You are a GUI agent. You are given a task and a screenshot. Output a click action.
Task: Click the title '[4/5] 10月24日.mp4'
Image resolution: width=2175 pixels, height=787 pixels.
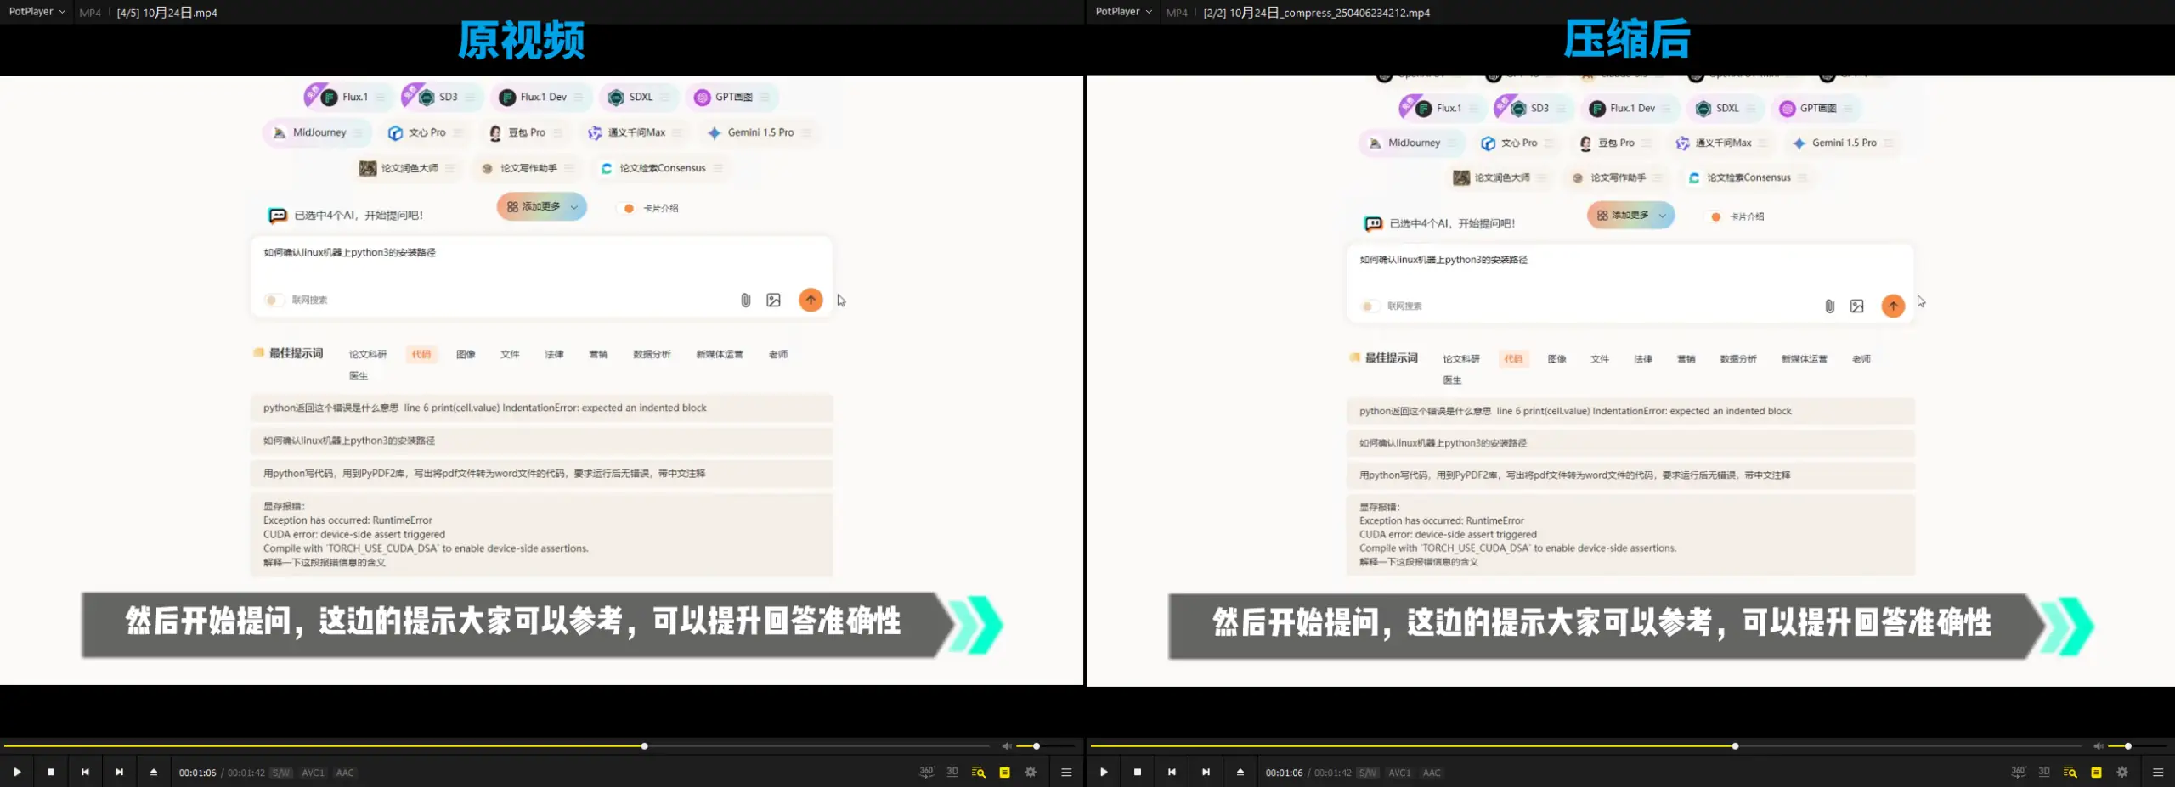(x=167, y=13)
